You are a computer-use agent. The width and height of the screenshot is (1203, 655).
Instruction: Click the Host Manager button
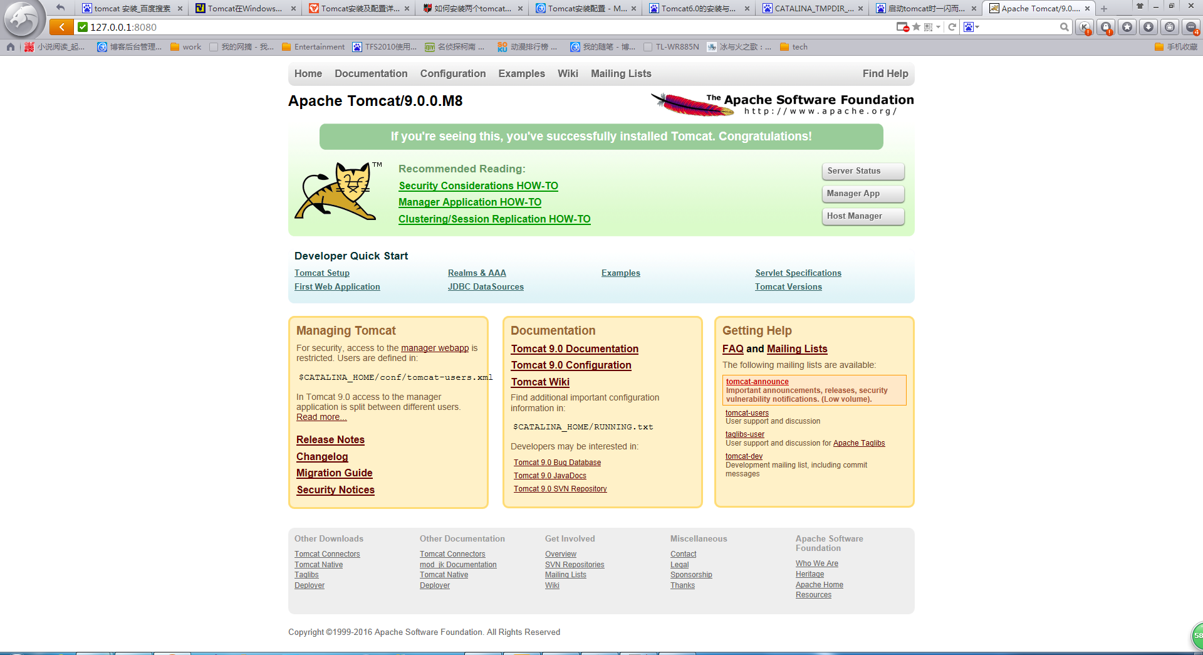tap(863, 216)
